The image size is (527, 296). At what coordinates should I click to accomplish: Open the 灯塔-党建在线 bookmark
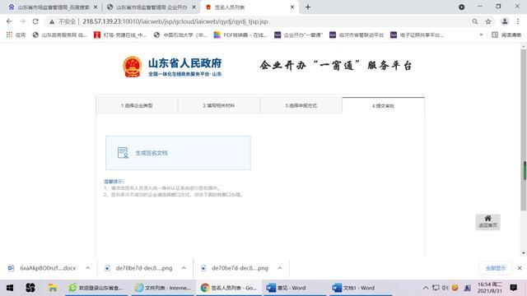pyautogui.click(x=120, y=35)
